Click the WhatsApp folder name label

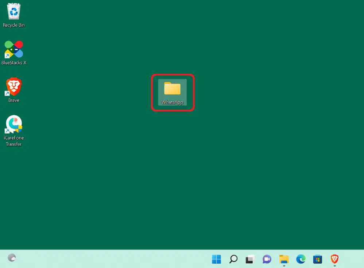point(172,102)
